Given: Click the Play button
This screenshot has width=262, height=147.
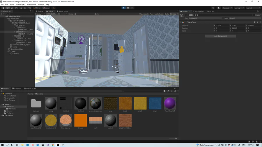Looking at the screenshot, I should pos(123,8).
